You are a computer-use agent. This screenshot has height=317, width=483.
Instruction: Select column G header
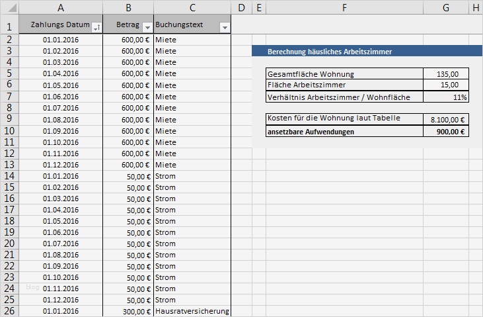446,7
